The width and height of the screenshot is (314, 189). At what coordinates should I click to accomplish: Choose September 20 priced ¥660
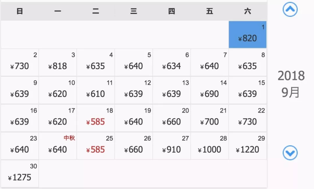tap(172, 118)
